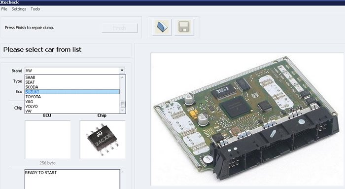345x189 pixels.
Task: Open the Settings menu
Action: (x=19, y=9)
